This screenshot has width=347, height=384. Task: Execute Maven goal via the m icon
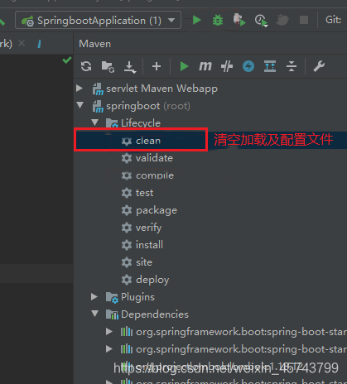pos(205,66)
